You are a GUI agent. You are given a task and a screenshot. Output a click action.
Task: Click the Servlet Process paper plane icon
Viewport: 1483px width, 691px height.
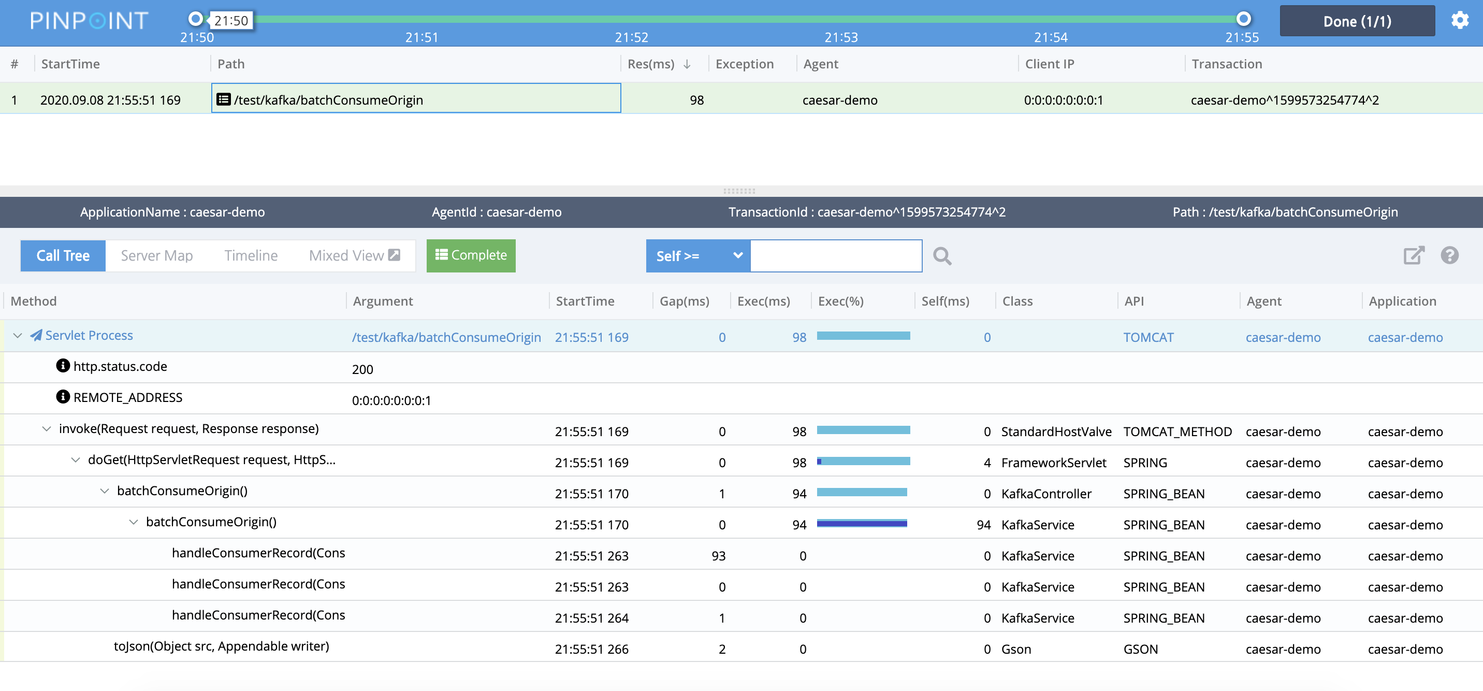(x=36, y=335)
